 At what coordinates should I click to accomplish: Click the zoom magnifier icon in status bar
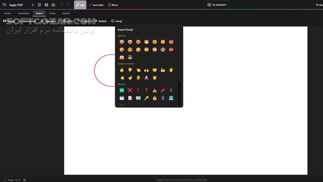[24, 180]
